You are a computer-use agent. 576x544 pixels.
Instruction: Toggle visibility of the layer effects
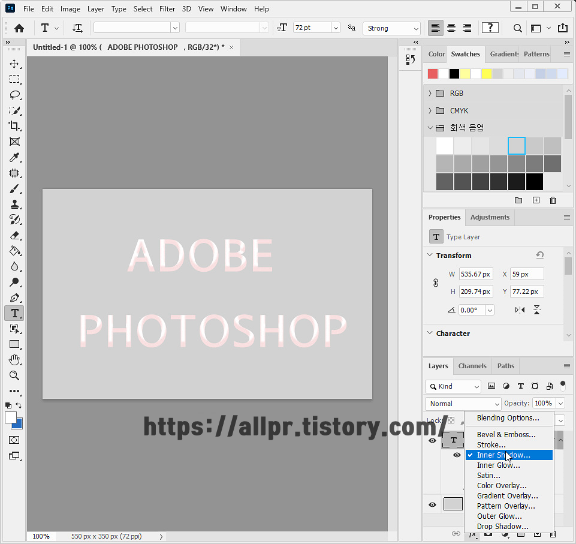(x=457, y=455)
